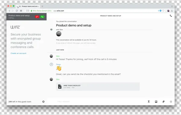The height and width of the screenshot is (115, 181).
Task: Open the timed message hourglass icon
Action: [x=149, y=102]
